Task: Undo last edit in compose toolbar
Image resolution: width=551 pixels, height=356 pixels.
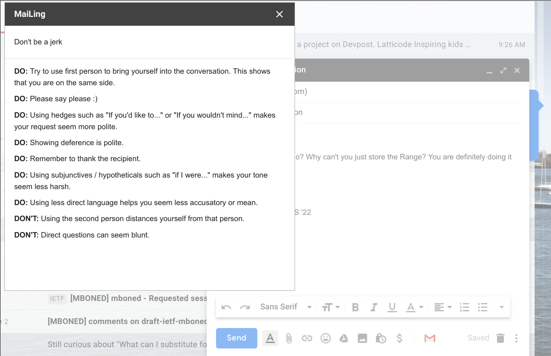Action: click(226, 307)
